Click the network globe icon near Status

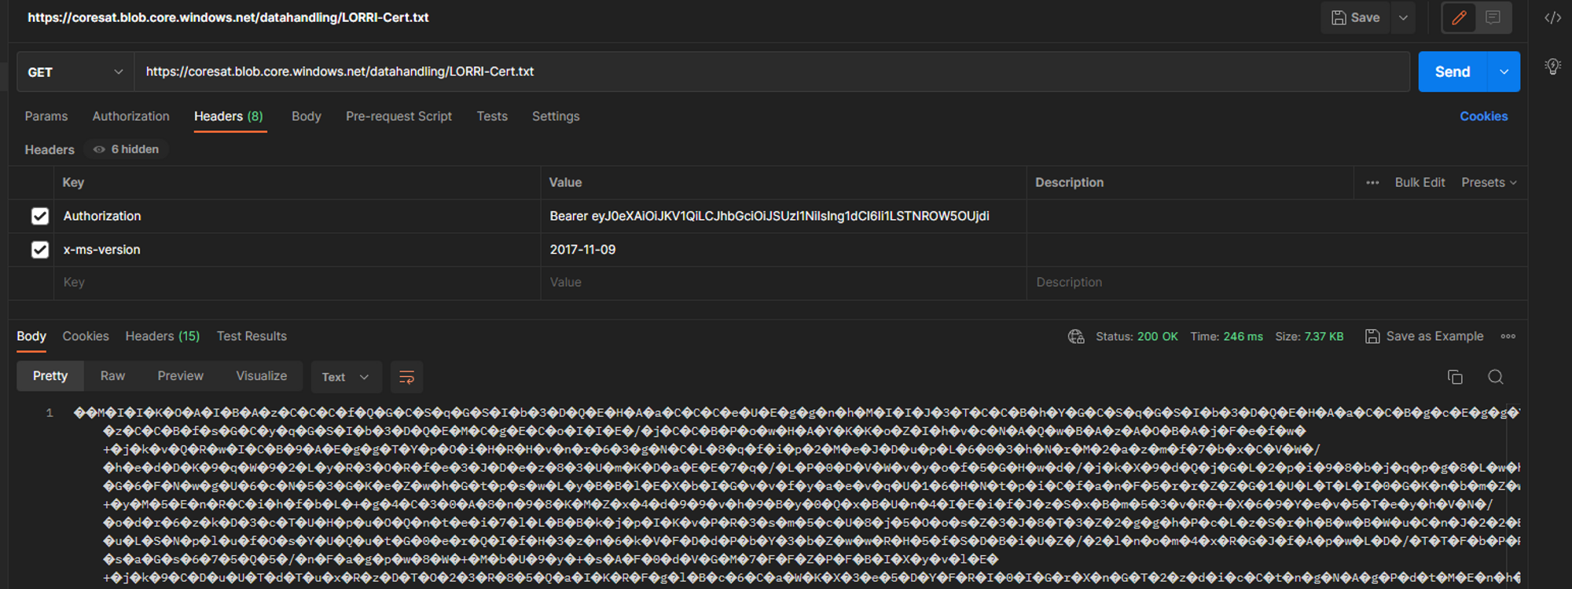pyautogui.click(x=1076, y=337)
